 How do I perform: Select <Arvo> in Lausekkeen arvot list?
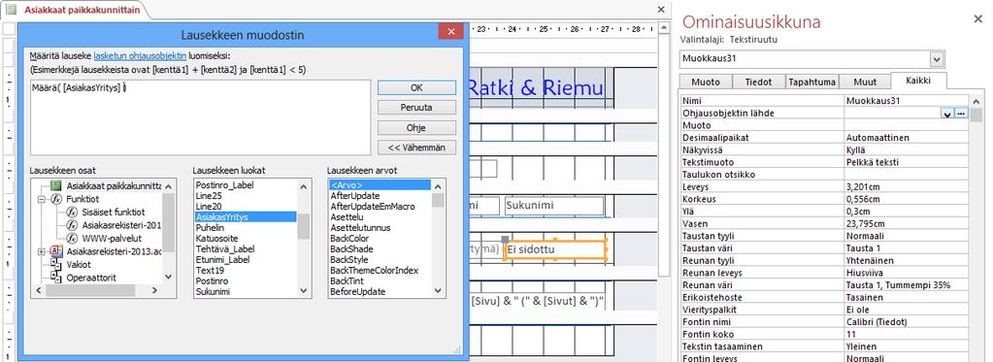(x=380, y=185)
